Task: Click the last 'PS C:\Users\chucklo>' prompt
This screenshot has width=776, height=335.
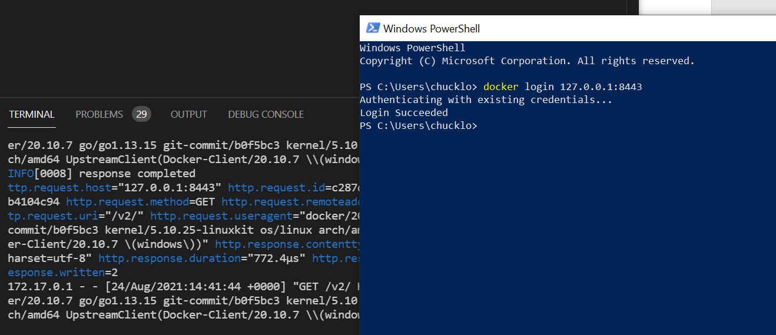Action: [419, 125]
